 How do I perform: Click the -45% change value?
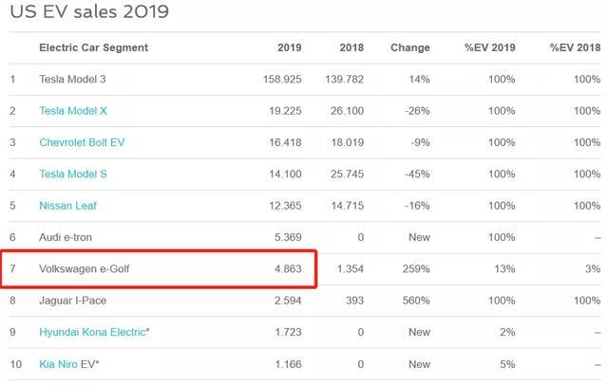[x=417, y=174]
